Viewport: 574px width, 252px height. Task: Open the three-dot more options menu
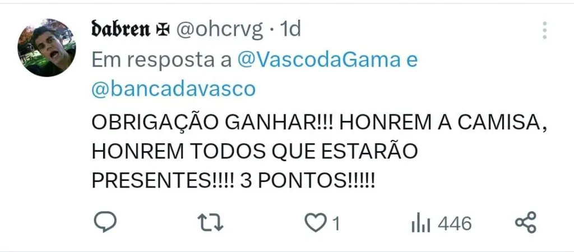coord(545,30)
